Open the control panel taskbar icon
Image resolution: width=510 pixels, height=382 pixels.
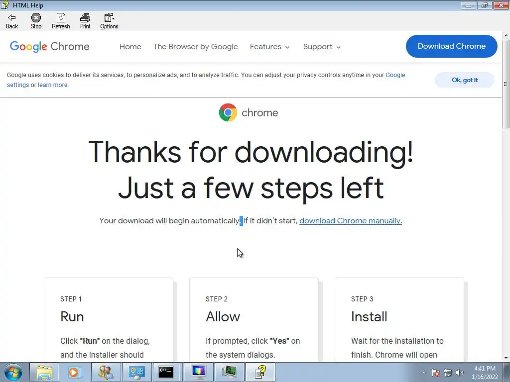click(x=136, y=372)
